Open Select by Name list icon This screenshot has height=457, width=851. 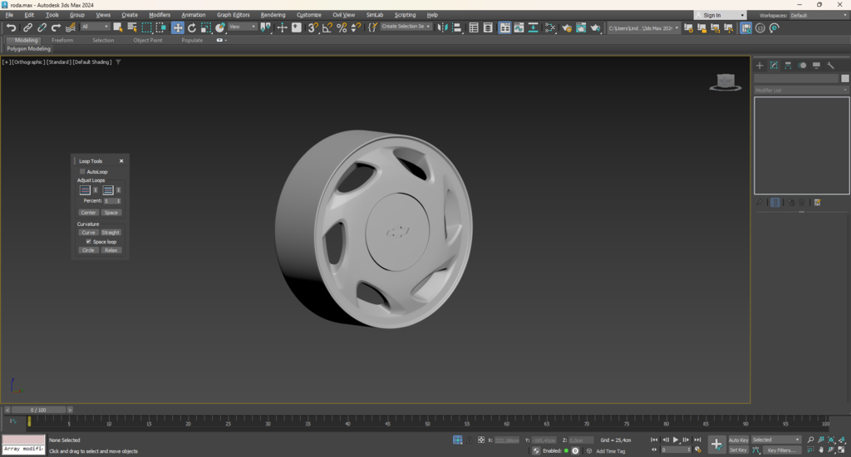[x=132, y=27]
